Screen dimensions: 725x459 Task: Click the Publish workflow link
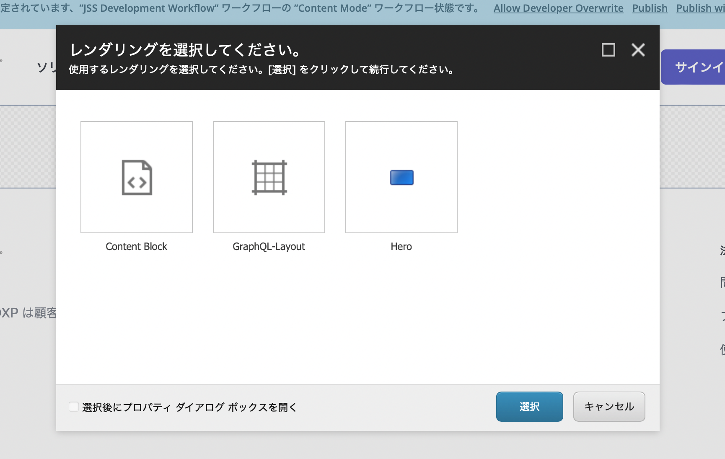(x=650, y=8)
